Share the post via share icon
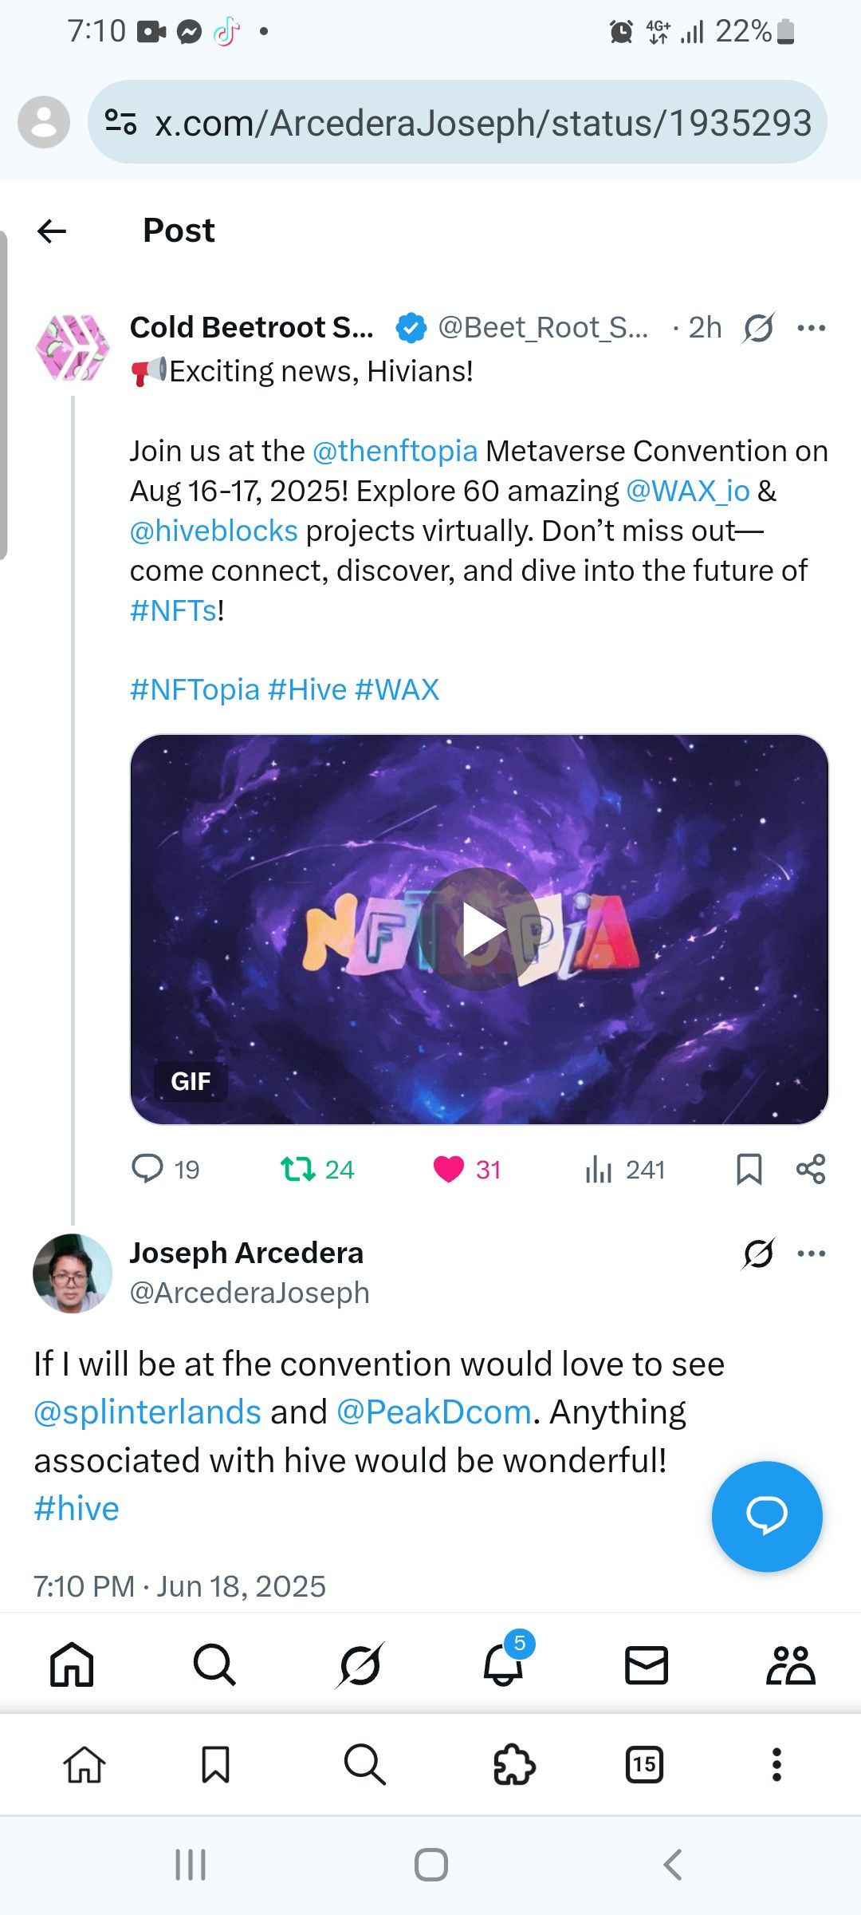 (811, 1170)
